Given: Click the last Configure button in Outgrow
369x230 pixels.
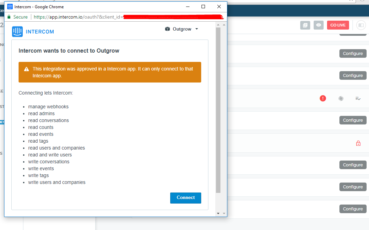Looking at the screenshot, I should tap(353, 209).
